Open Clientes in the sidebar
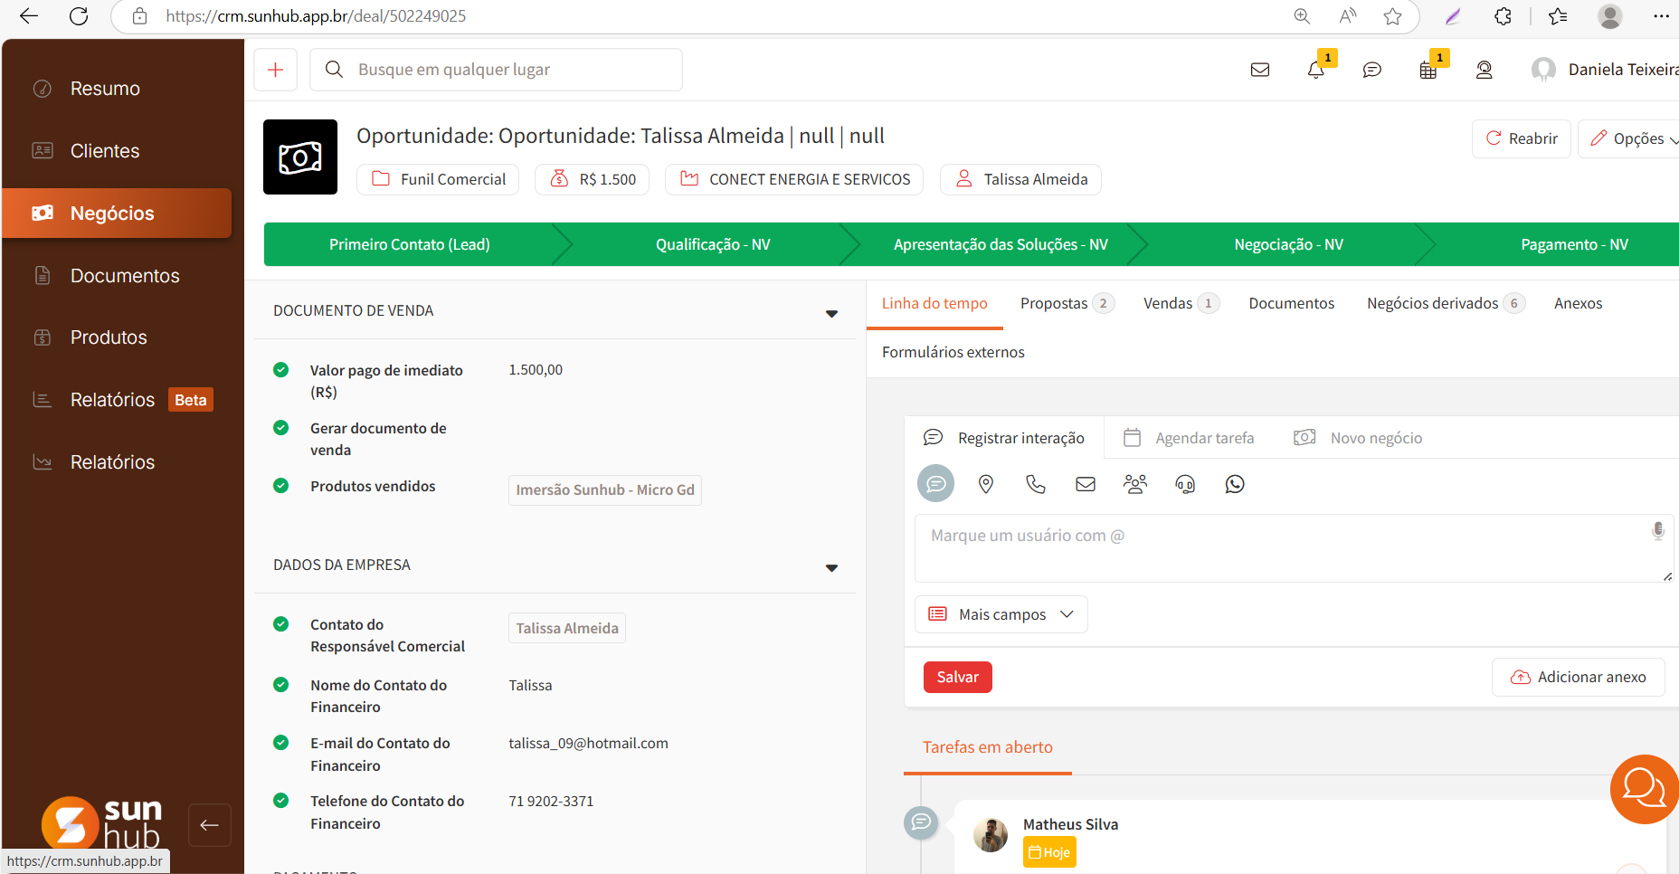The image size is (1679, 874). [105, 151]
